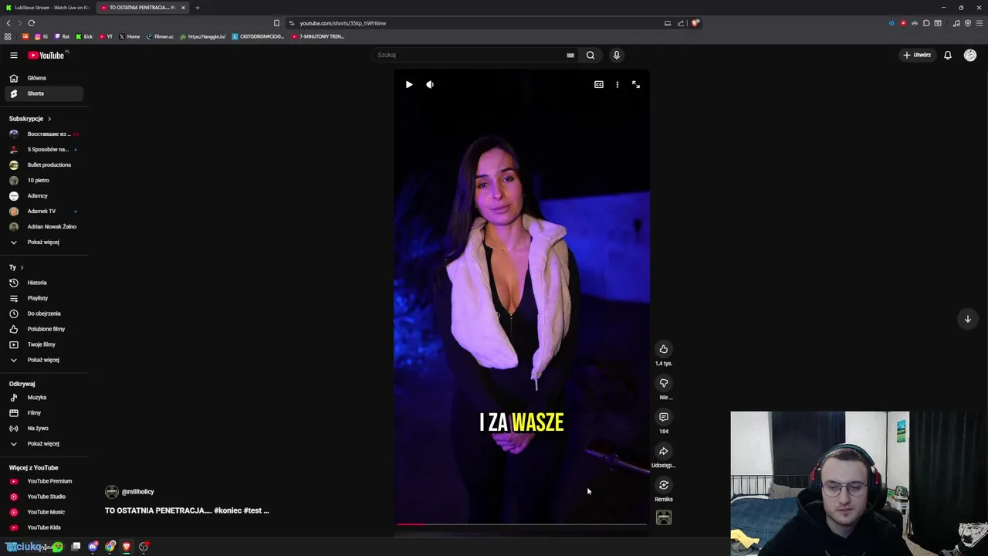Close the TO OSTATNIA PENETRACJA tab
Image resolution: width=988 pixels, height=556 pixels.
click(183, 8)
